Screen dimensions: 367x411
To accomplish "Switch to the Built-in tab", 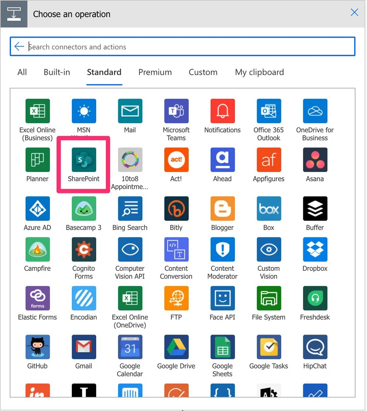I will 57,72.
